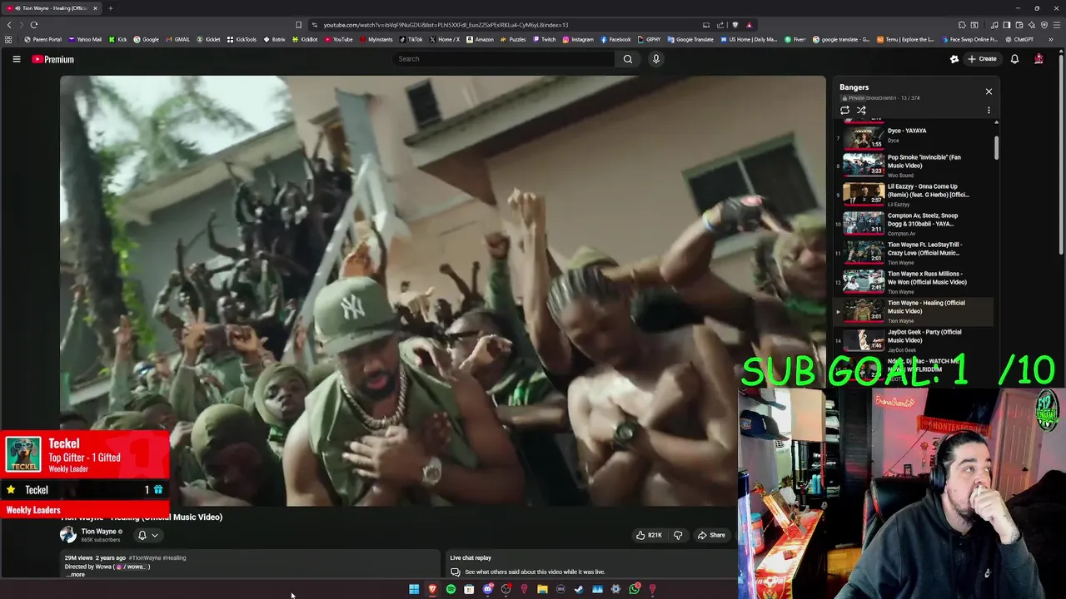This screenshot has width=1066, height=599.
Task: Open the account avatar menu
Action: click(x=1039, y=59)
